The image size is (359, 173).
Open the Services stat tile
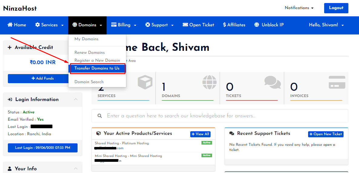point(123,88)
